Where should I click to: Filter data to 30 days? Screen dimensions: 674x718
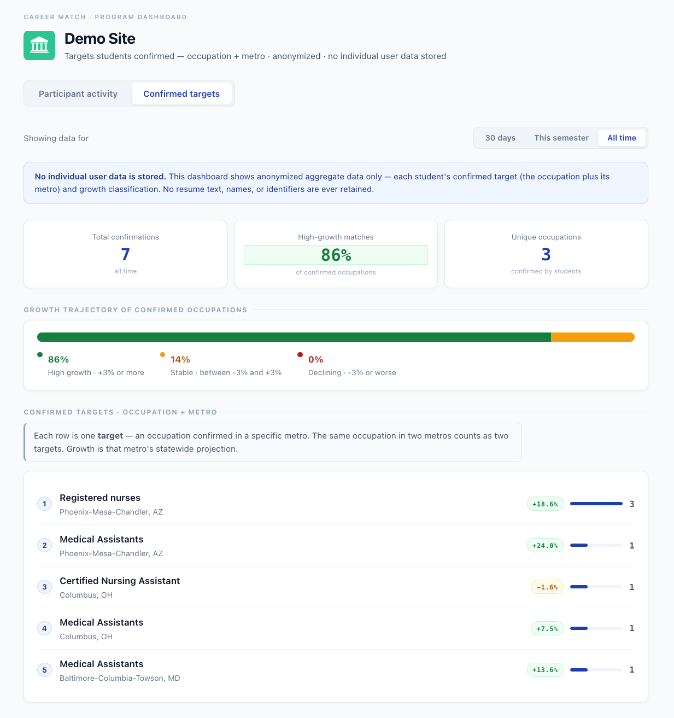[500, 138]
